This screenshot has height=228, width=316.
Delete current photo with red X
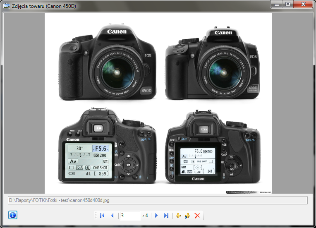click(197, 216)
